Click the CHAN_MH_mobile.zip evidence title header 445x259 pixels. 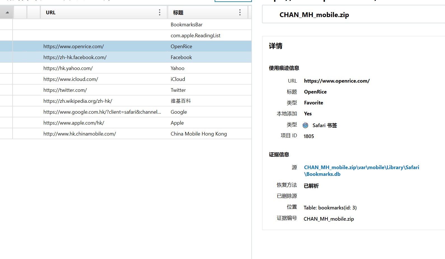tap(314, 15)
